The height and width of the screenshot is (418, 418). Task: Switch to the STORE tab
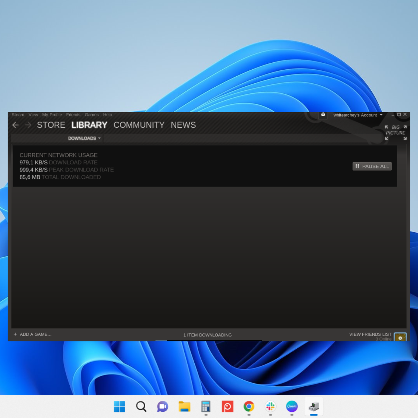pos(51,125)
